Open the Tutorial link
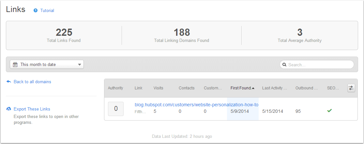This screenshot has width=364, height=144. click(x=47, y=10)
